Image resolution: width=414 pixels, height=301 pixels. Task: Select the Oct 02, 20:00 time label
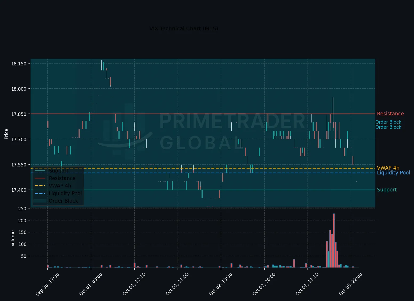click(x=264, y=284)
